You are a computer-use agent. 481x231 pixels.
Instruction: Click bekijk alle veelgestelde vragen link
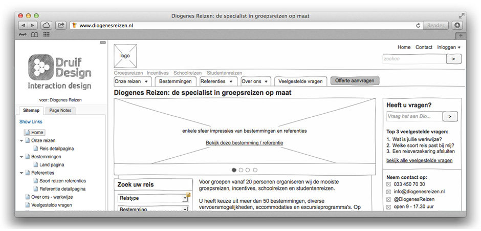point(420,160)
